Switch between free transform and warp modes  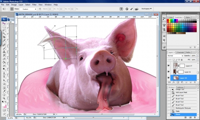(121, 9)
